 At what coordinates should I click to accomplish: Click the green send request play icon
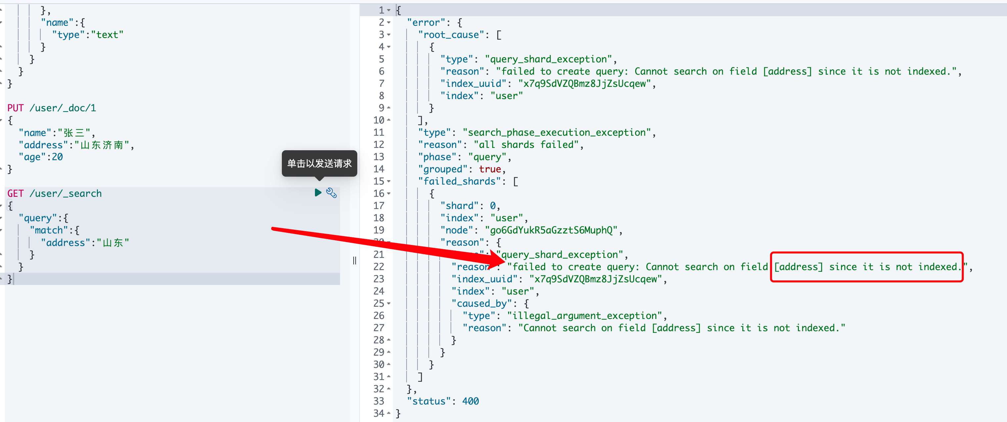pyautogui.click(x=318, y=192)
